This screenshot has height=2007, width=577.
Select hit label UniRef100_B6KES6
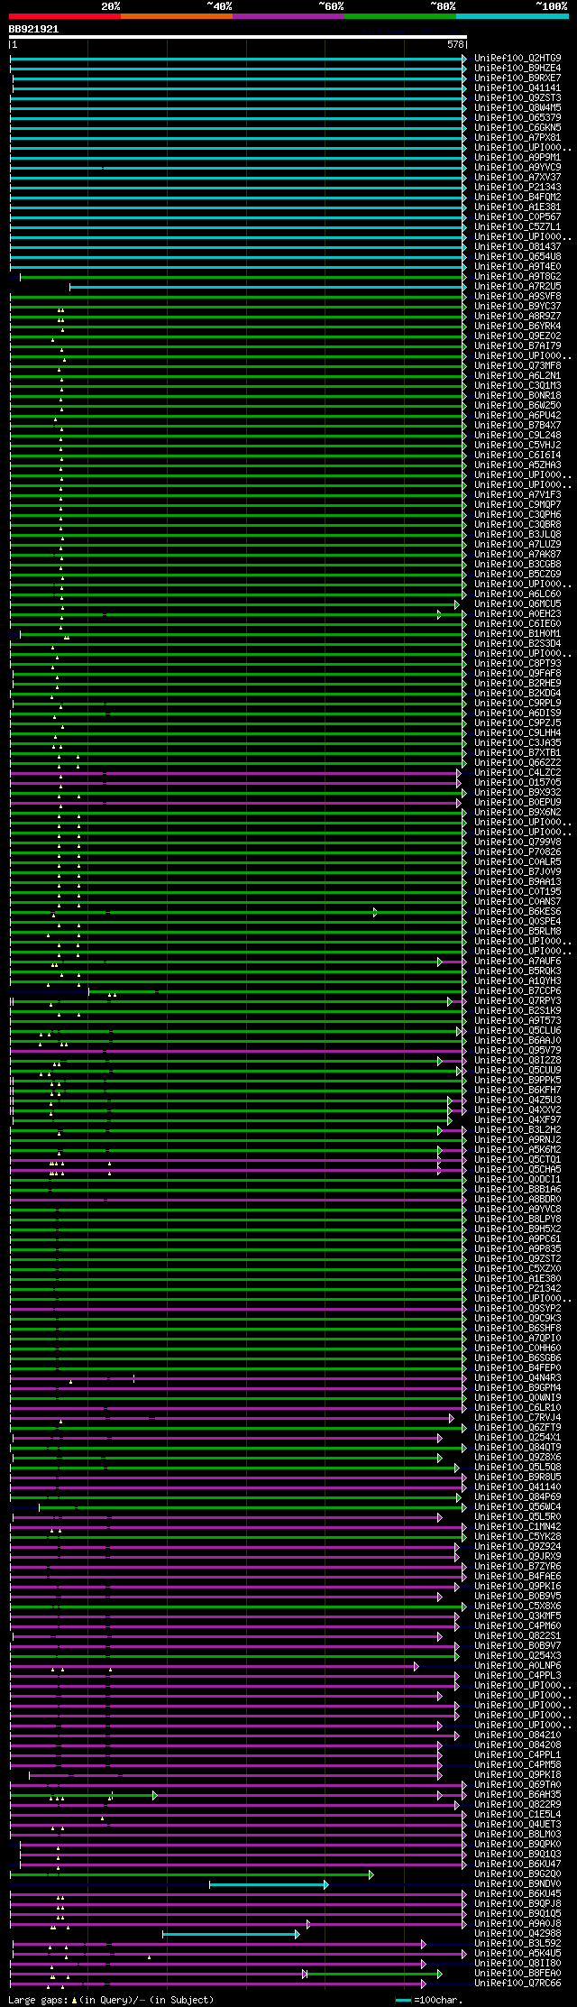tap(517, 912)
